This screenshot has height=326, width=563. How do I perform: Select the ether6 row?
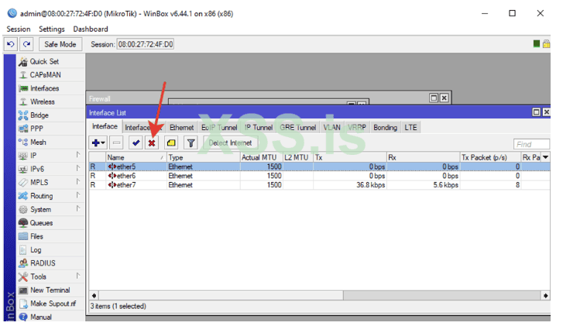[319, 176]
